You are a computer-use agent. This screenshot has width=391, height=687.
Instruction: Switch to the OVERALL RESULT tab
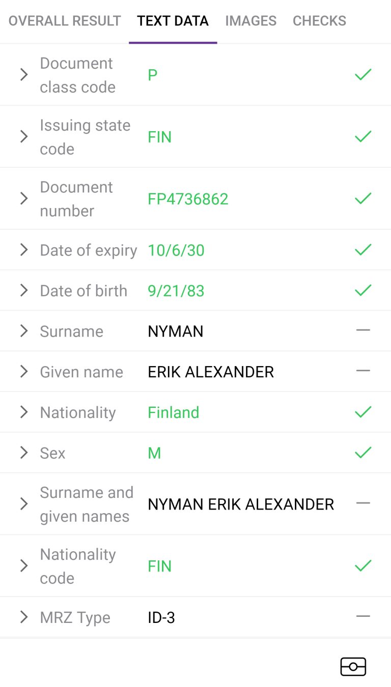[65, 21]
